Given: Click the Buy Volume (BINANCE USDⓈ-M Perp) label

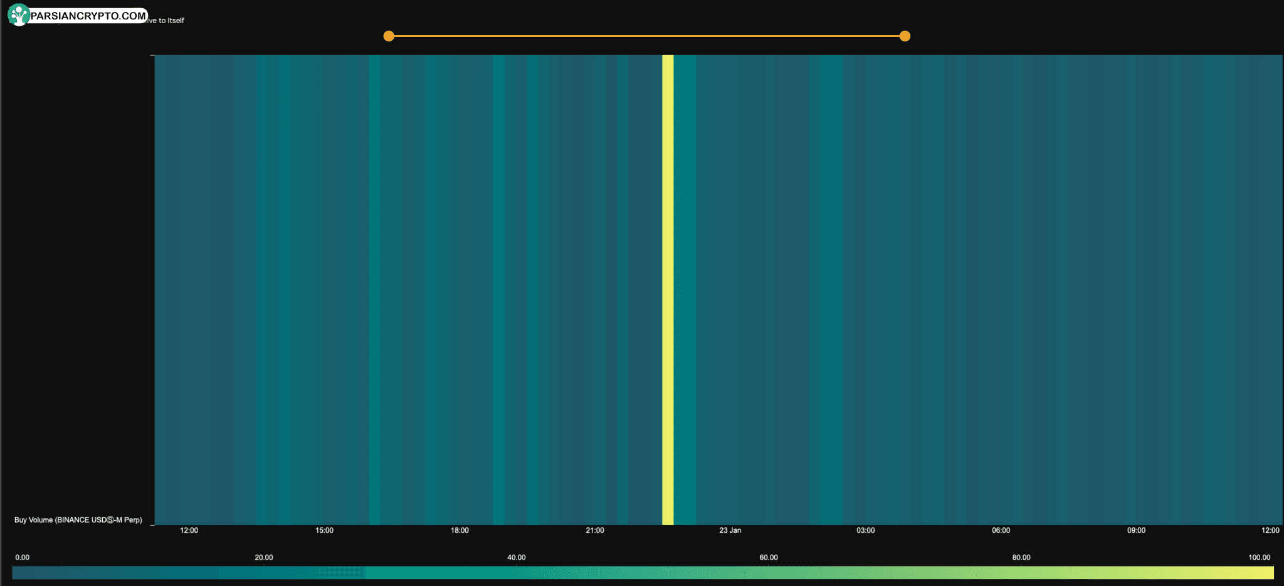Looking at the screenshot, I should click(78, 520).
